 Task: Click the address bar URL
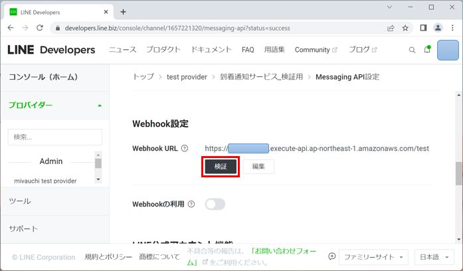pos(177,28)
